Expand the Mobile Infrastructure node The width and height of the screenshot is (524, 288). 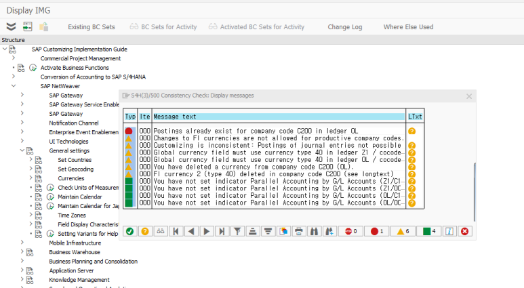[22, 242]
